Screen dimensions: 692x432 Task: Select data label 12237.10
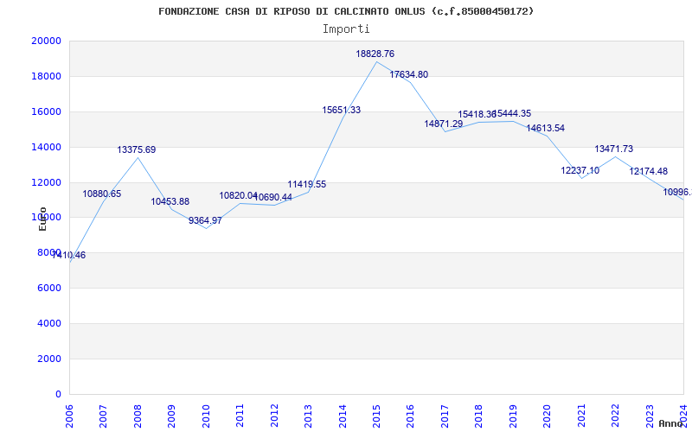[580, 170]
